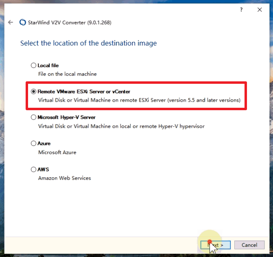Click the Hyper-V hypervisor description text
Screen dimensions: 273x257
click(x=121, y=126)
